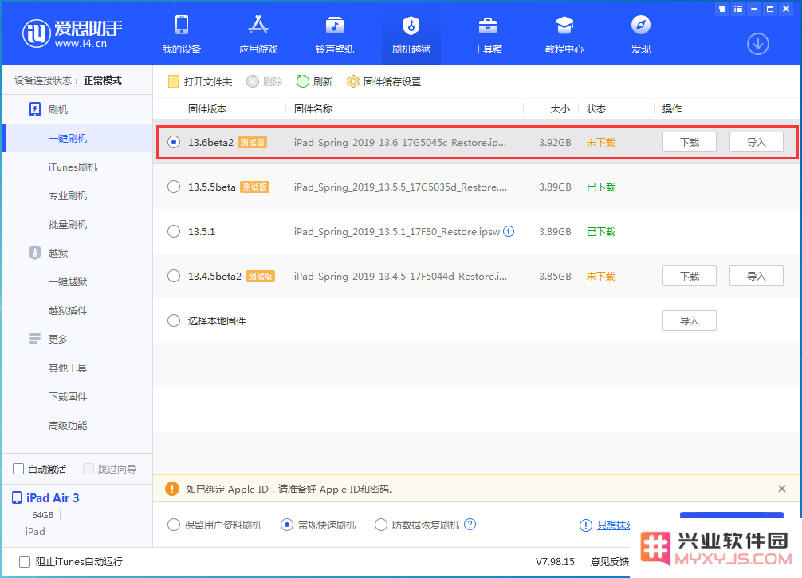Click the 64GB capacity label
The width and height of the screenshot is (802, 578).
click(43, 514)
